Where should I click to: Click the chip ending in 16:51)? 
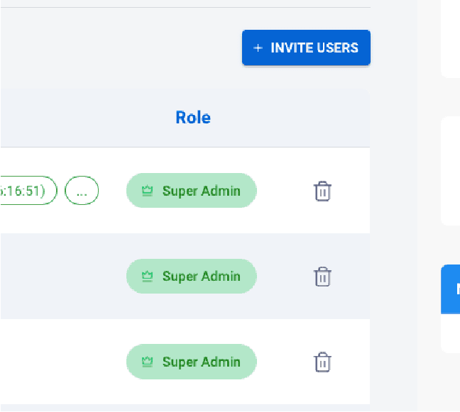coord(27,191)
